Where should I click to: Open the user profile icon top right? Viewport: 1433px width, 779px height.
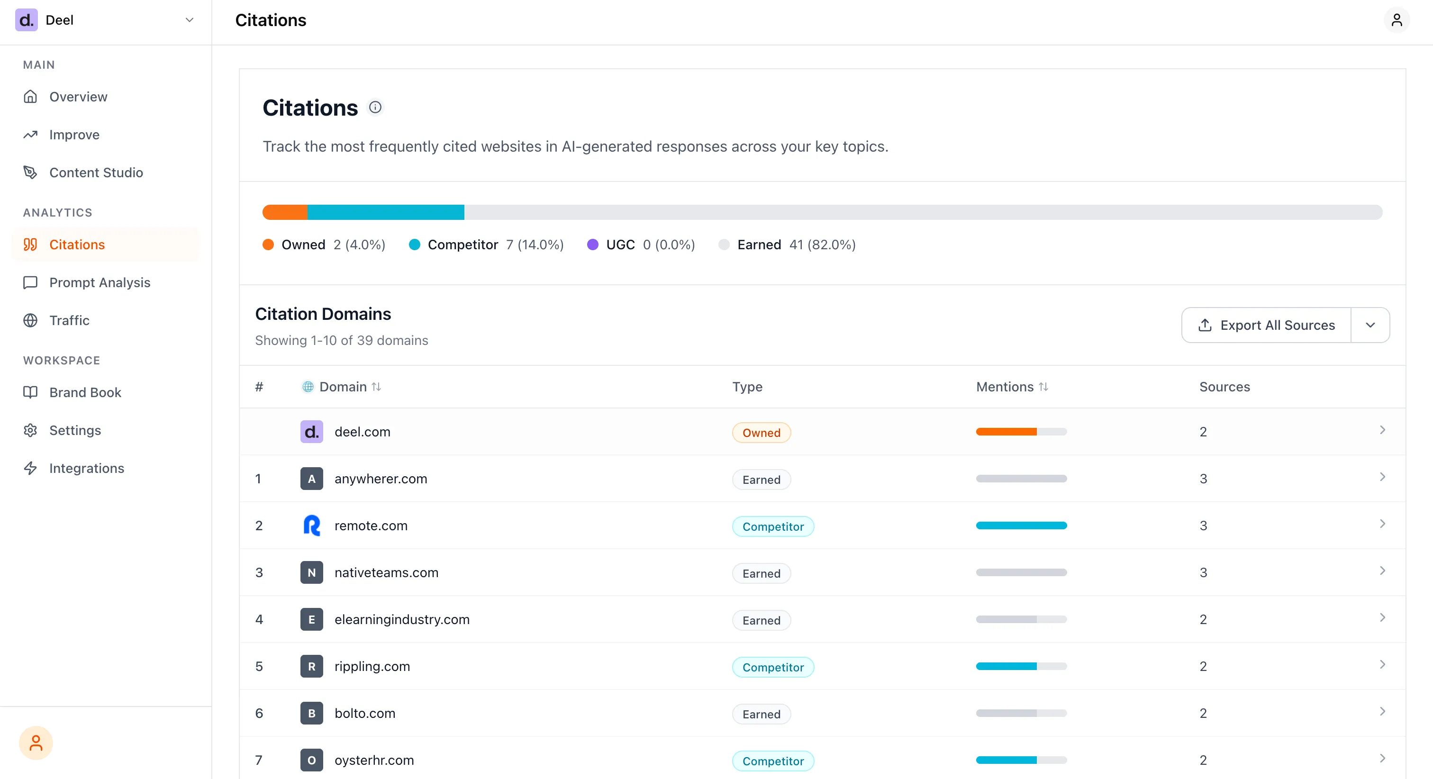point(1397,20)
